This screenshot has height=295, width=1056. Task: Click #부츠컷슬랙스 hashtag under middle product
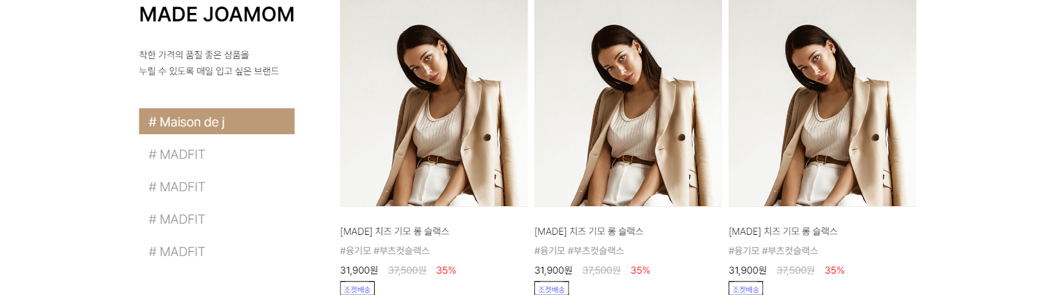[x=596, y=250]
